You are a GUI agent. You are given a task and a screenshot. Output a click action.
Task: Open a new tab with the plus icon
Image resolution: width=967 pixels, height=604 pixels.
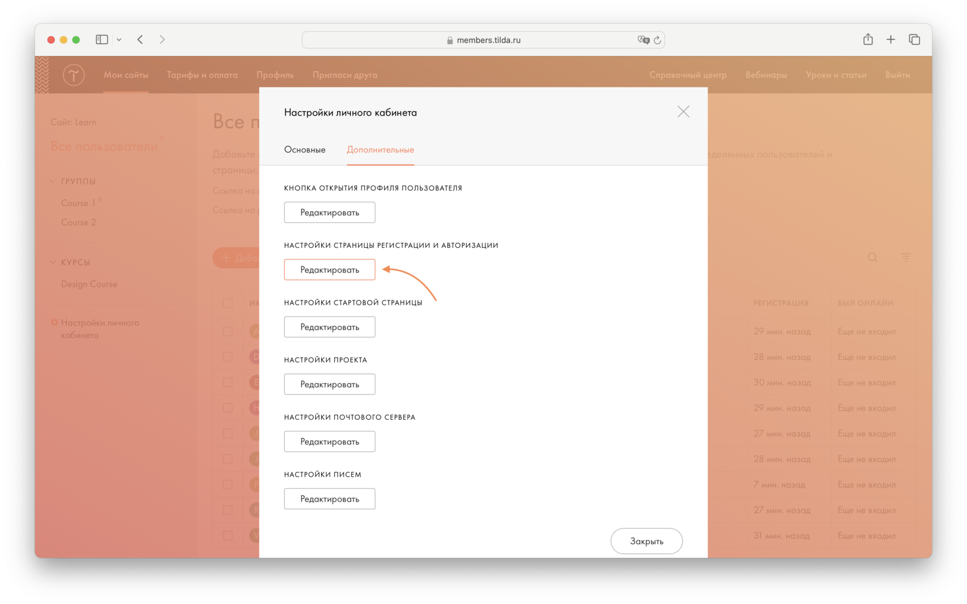(x=891, y=40)
